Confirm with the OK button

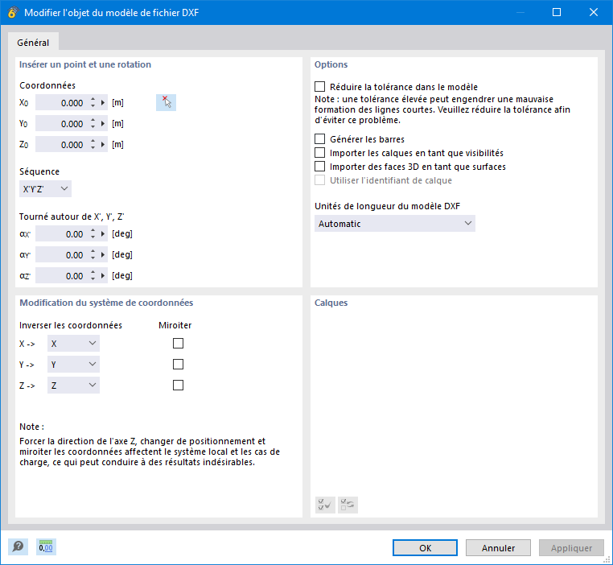tap(425, 548)
